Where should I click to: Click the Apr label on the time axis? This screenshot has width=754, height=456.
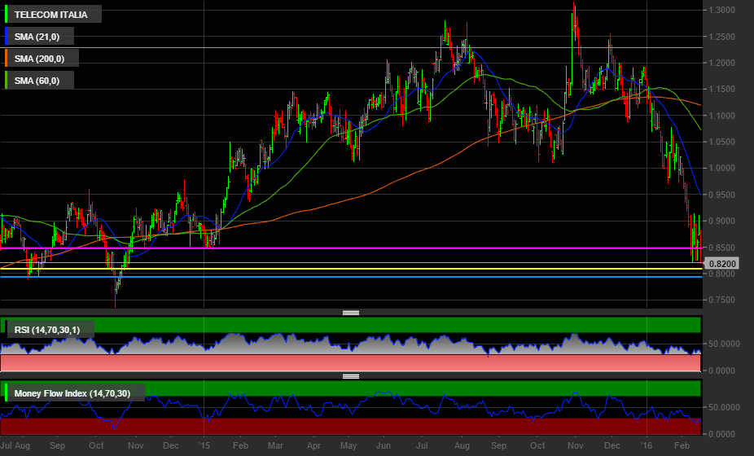tap(313, 445)
